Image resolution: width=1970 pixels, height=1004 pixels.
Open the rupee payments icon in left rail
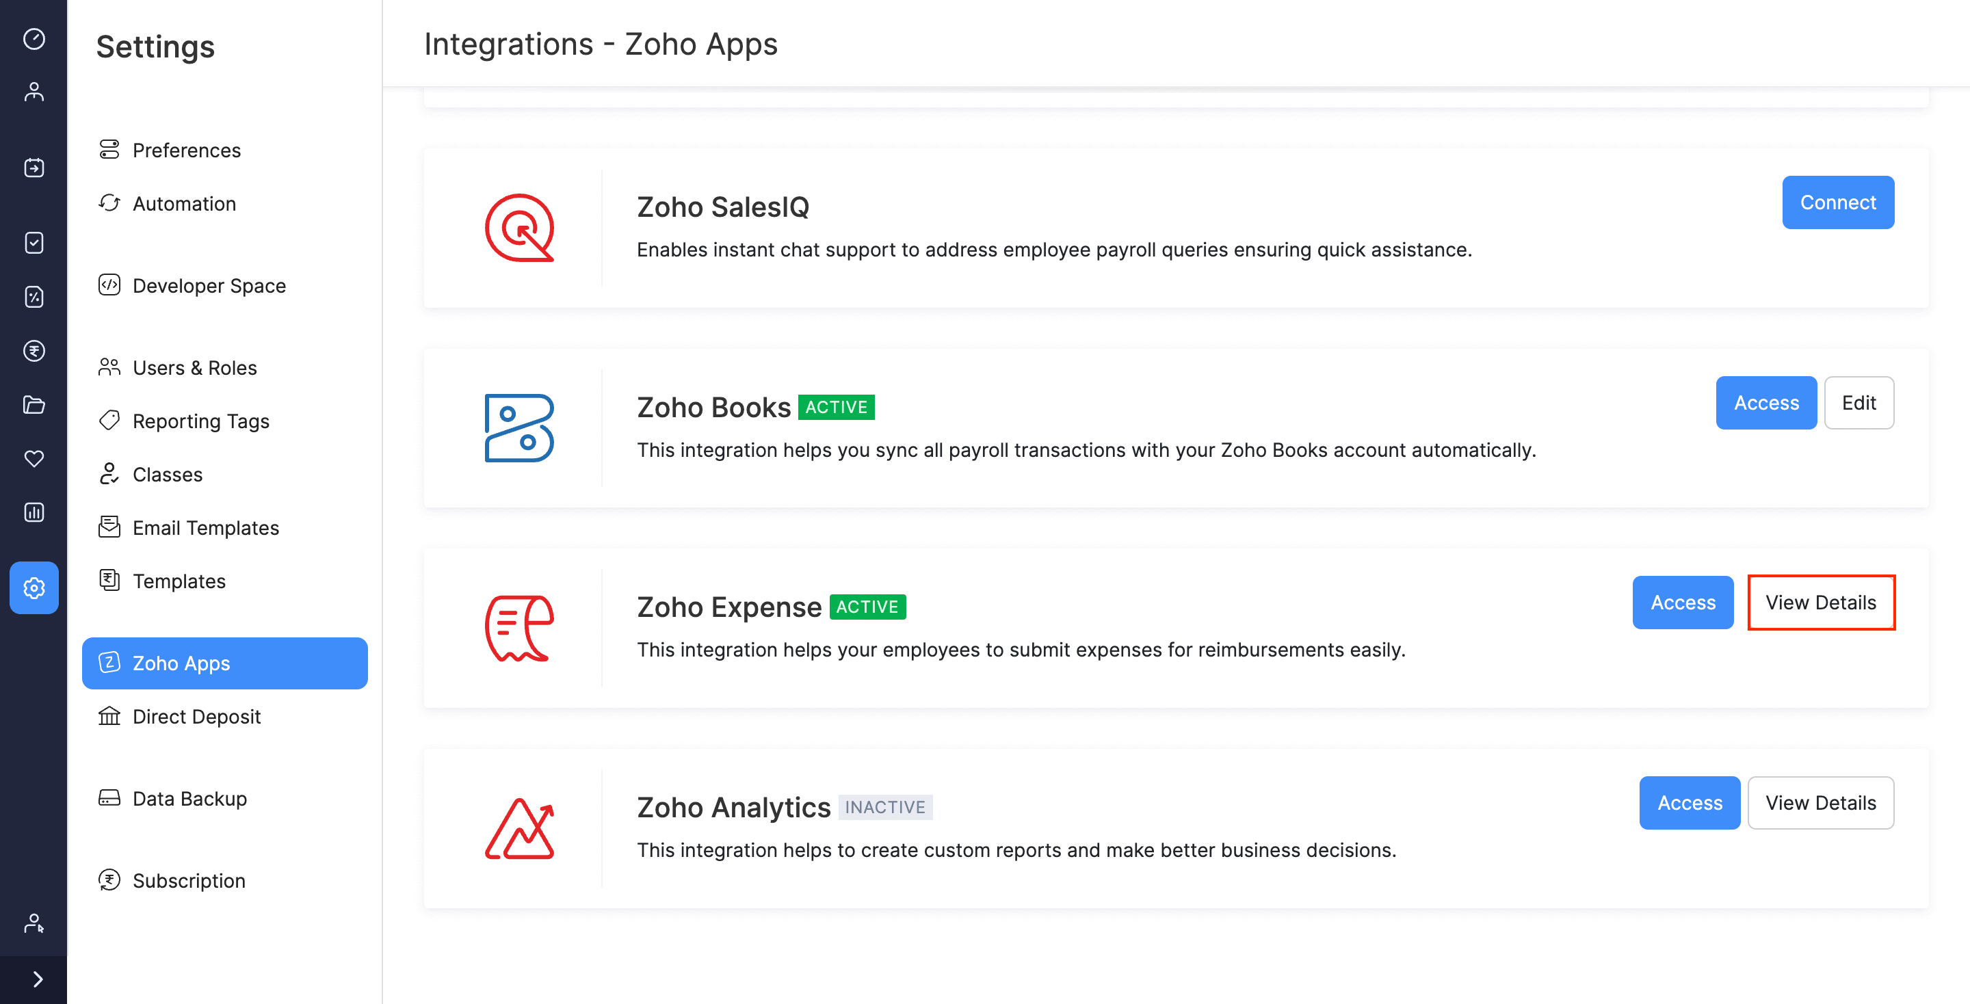(x=34, y=351)
